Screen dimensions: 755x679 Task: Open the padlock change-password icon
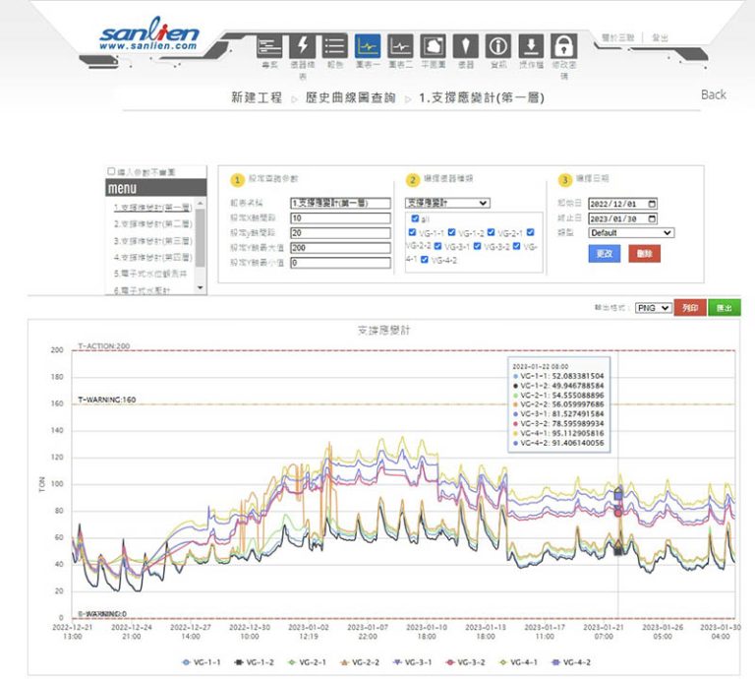[563, 45]
